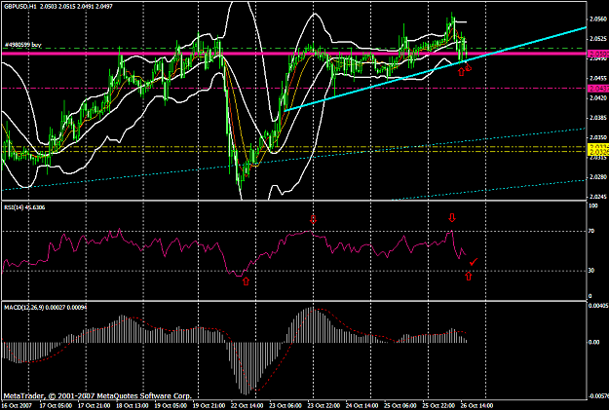
Task: Click the MACD scale value 0.00405
Action: click(598, 306)
